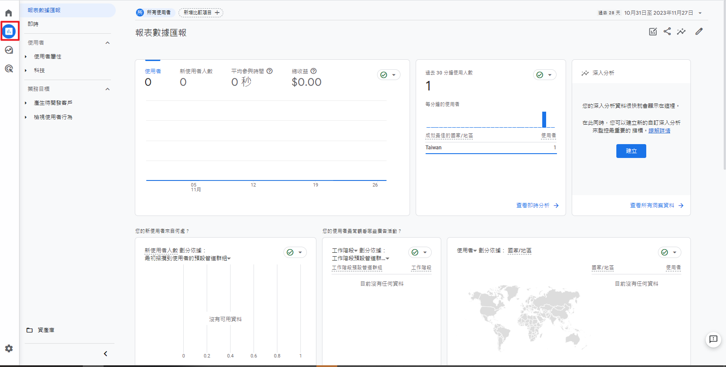Expand 科技 tree item

coord(26,71)
